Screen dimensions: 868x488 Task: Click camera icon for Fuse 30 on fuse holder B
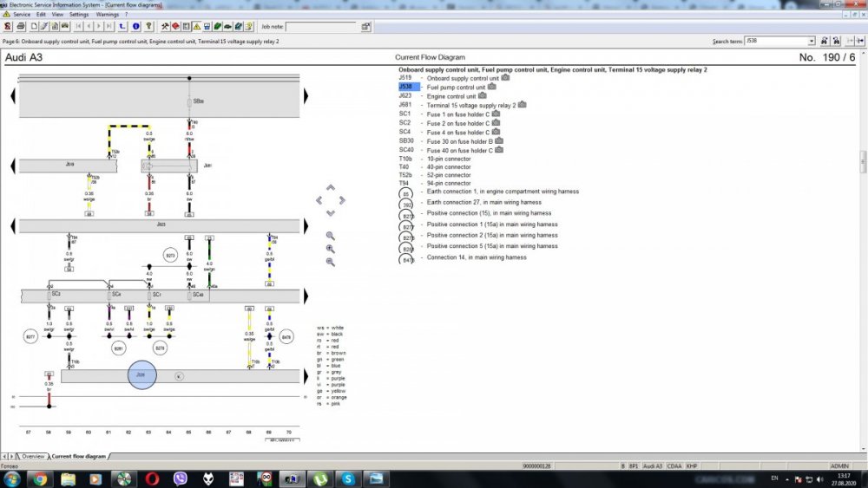pos(499,141)
